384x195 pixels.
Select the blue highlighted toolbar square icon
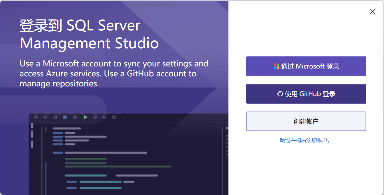coord(65,117)
